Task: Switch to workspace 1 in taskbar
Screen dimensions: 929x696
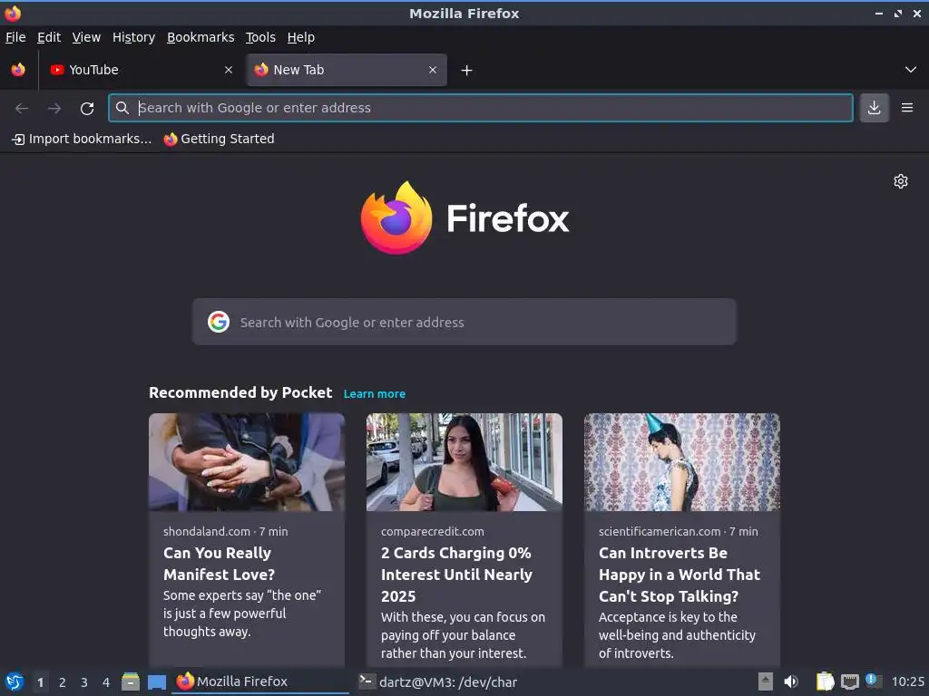Action: [40, 682]
